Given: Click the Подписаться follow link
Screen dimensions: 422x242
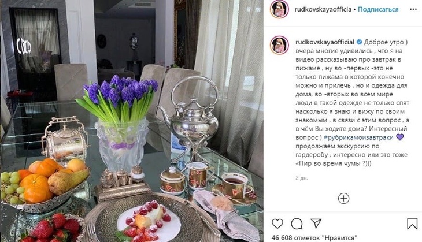Looking at the screenshot, I should click(x=378, y=9).
